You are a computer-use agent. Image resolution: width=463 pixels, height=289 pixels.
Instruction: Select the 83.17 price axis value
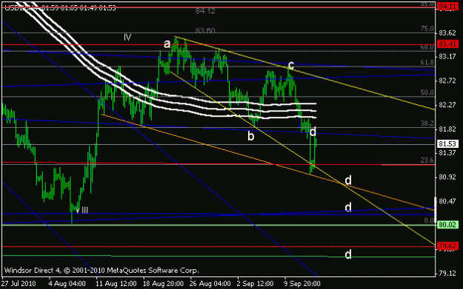(447, 56)
